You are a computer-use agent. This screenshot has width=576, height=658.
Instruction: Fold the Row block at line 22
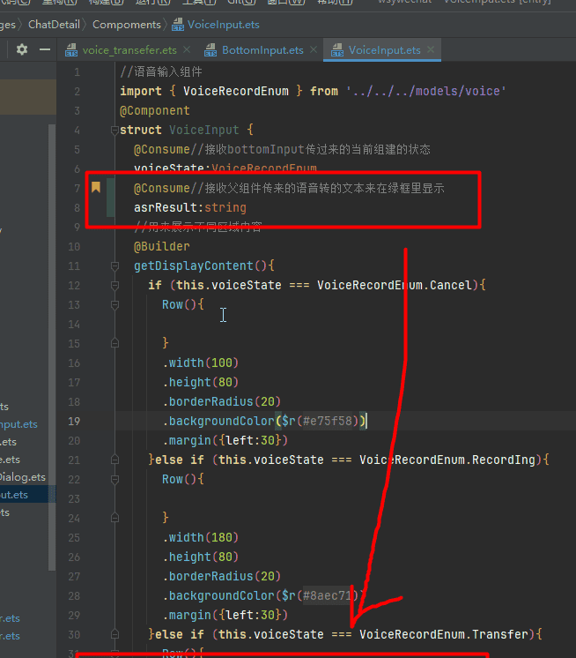click(114, 480)
